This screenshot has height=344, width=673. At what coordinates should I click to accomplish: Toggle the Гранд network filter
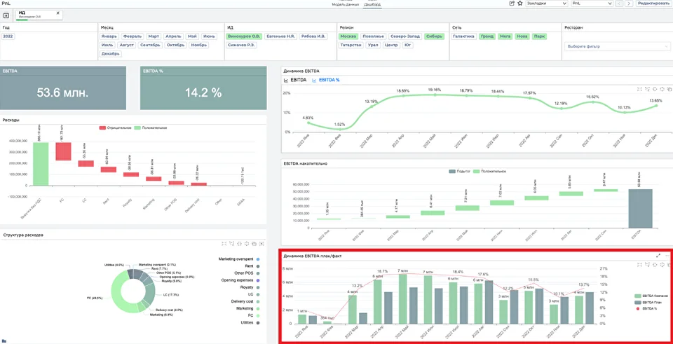(x=487, y=36)
